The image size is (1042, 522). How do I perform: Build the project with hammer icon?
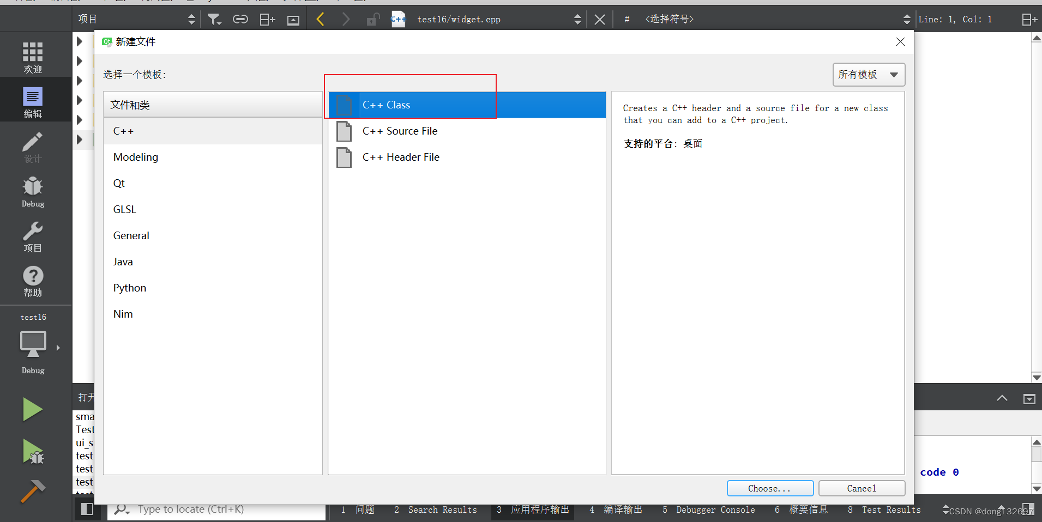tap(33, 491)
